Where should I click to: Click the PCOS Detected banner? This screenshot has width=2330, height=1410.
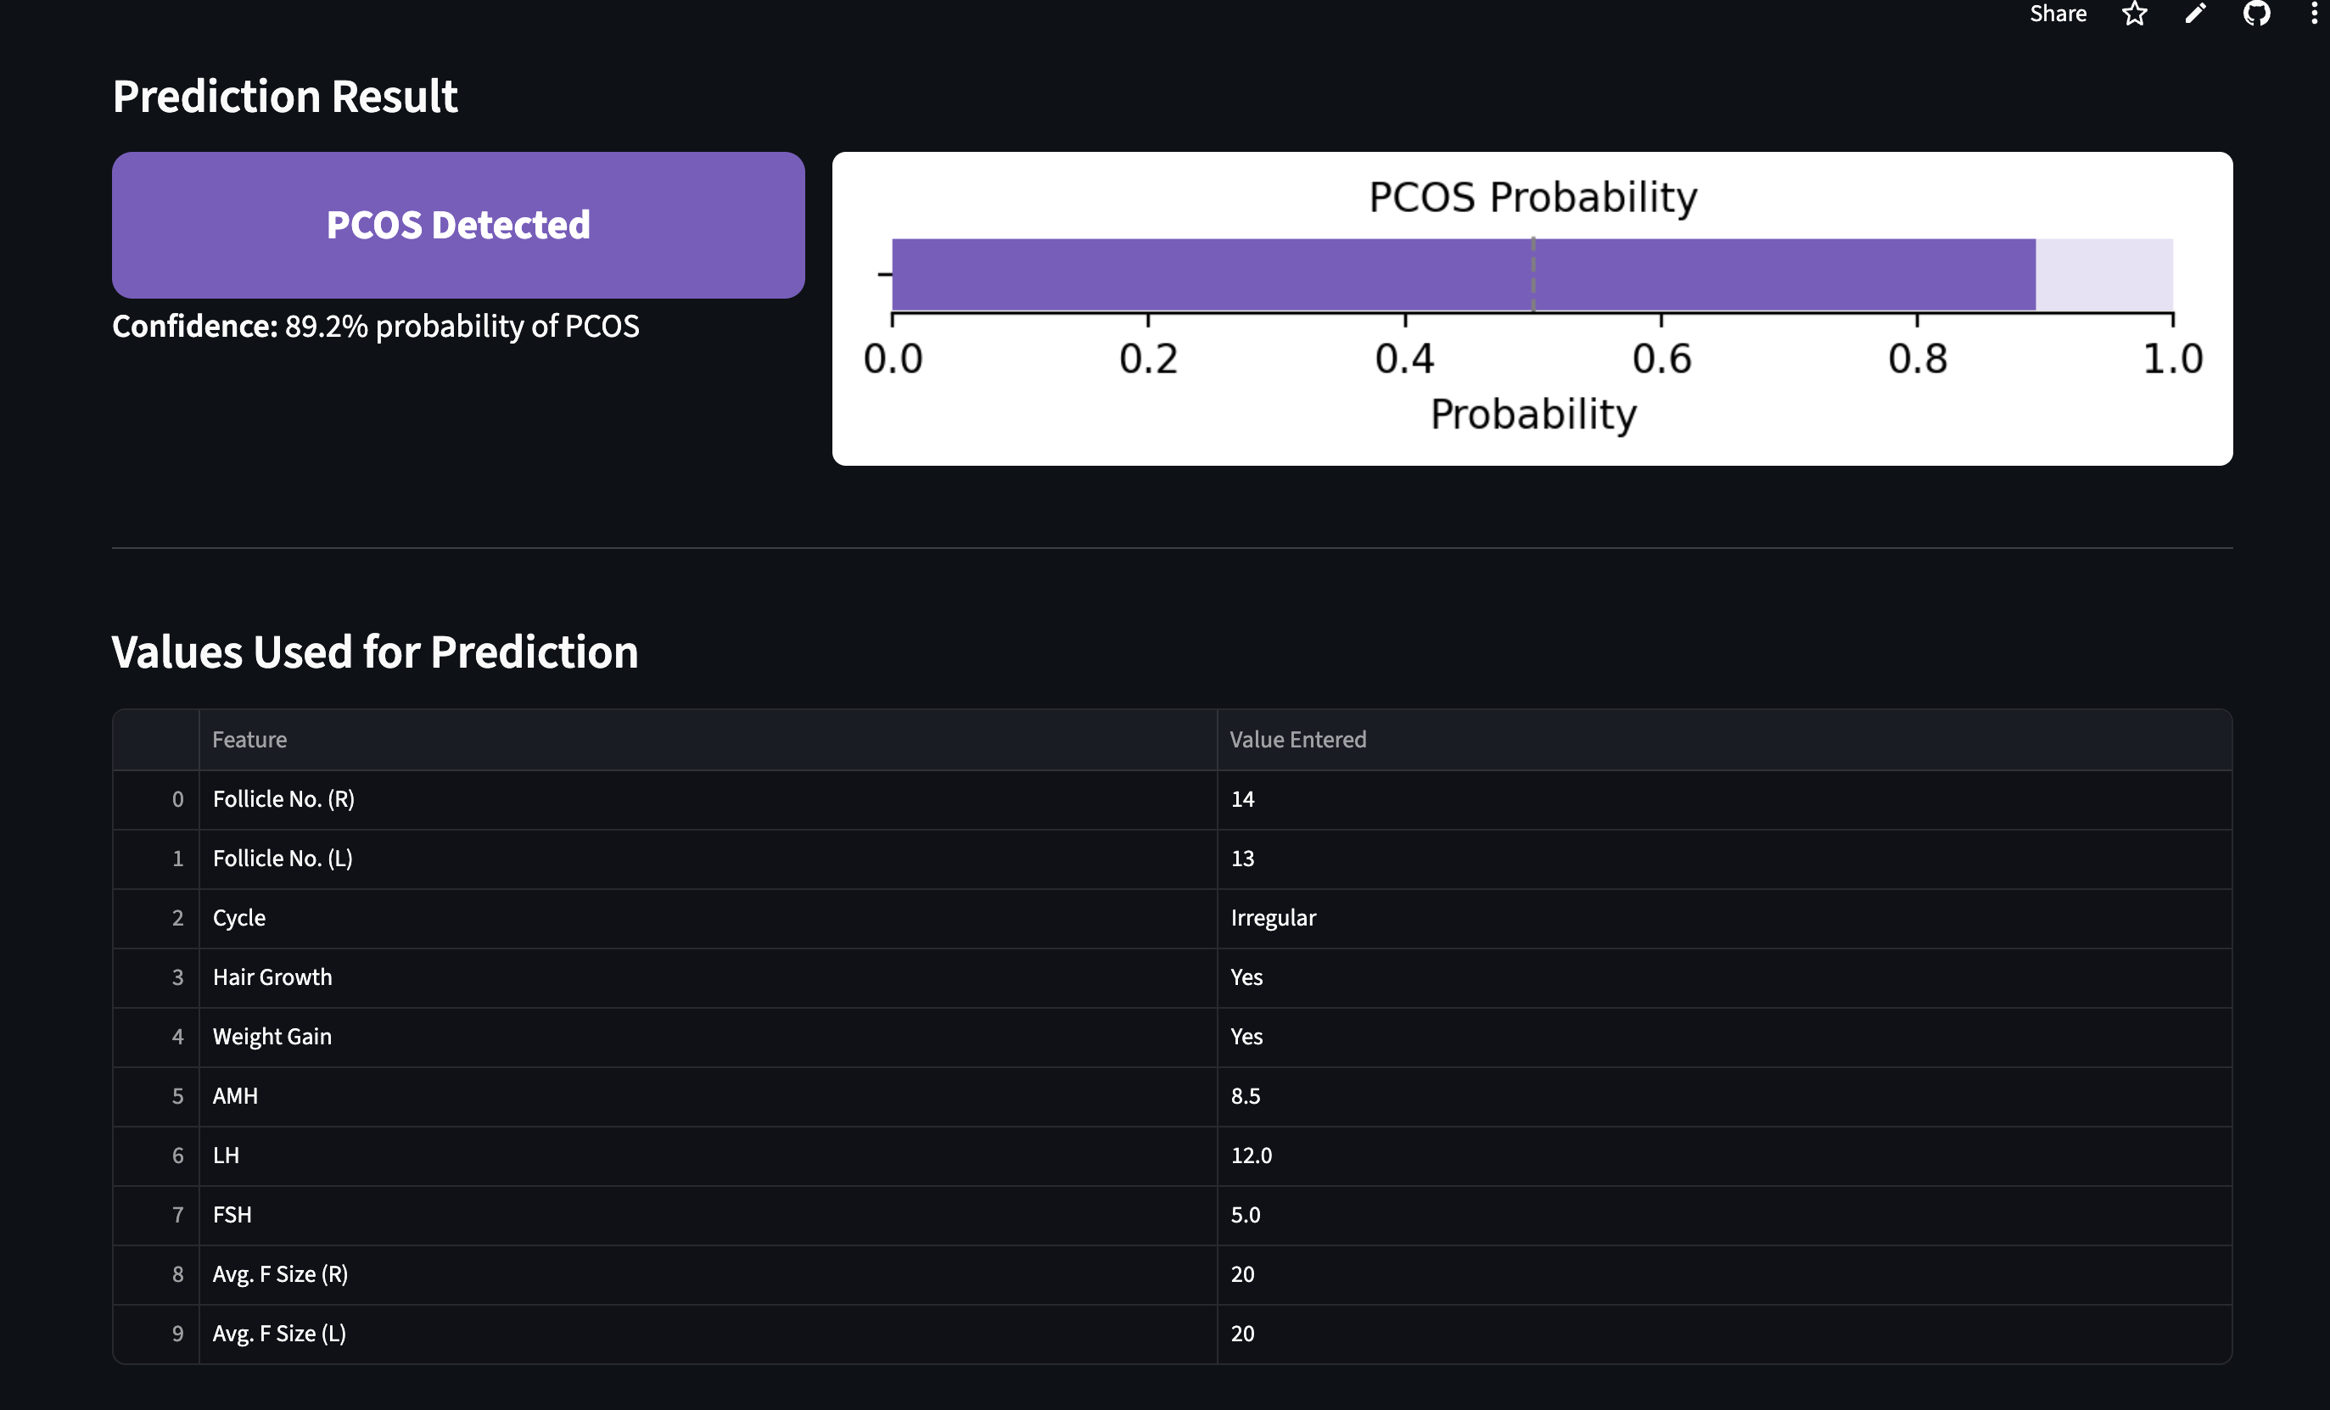457,225
